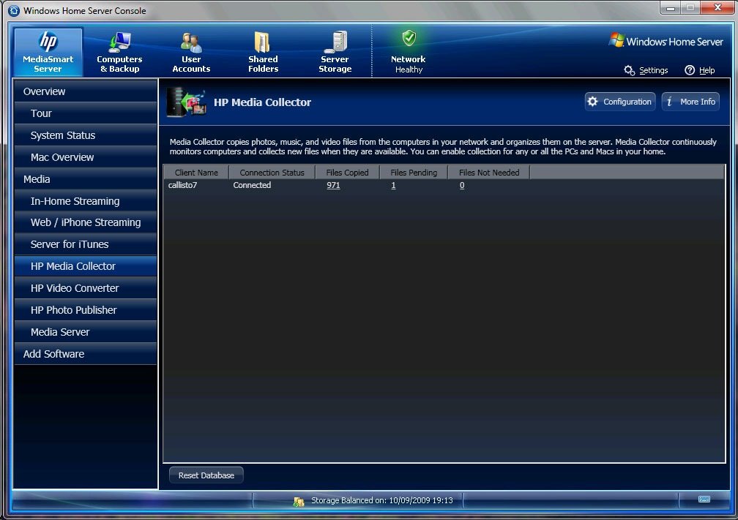Select System Status in the sidebar
This screenshot has width=738, height=520.
pos(86,135)
